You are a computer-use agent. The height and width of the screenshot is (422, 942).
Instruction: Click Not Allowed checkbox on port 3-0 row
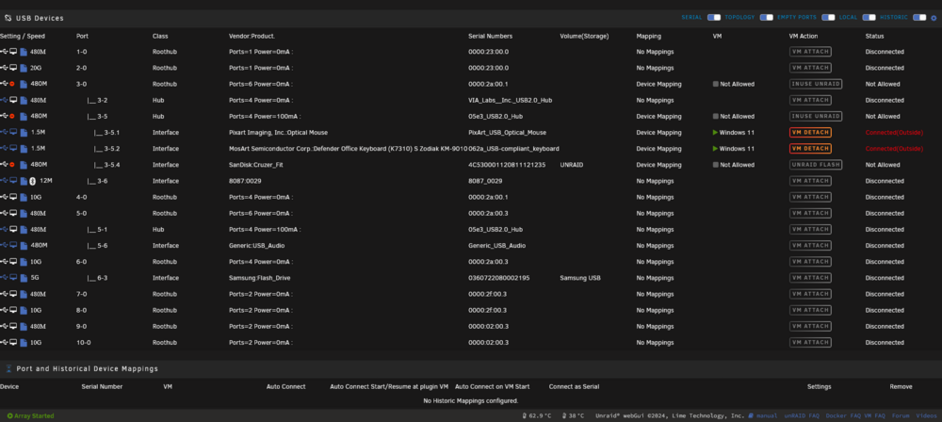(716, 84)
